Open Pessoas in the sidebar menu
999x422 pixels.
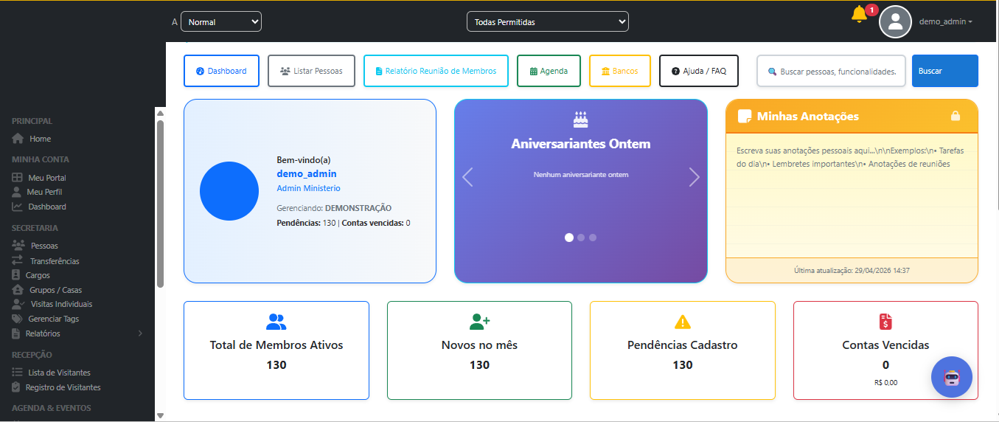tap(44, 246)
